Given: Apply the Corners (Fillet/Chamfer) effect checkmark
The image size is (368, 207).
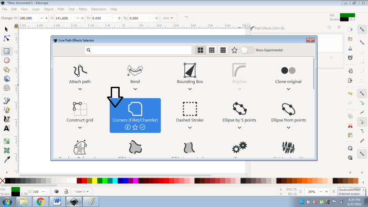Looking at the screenshot, I should coord(142,127).
